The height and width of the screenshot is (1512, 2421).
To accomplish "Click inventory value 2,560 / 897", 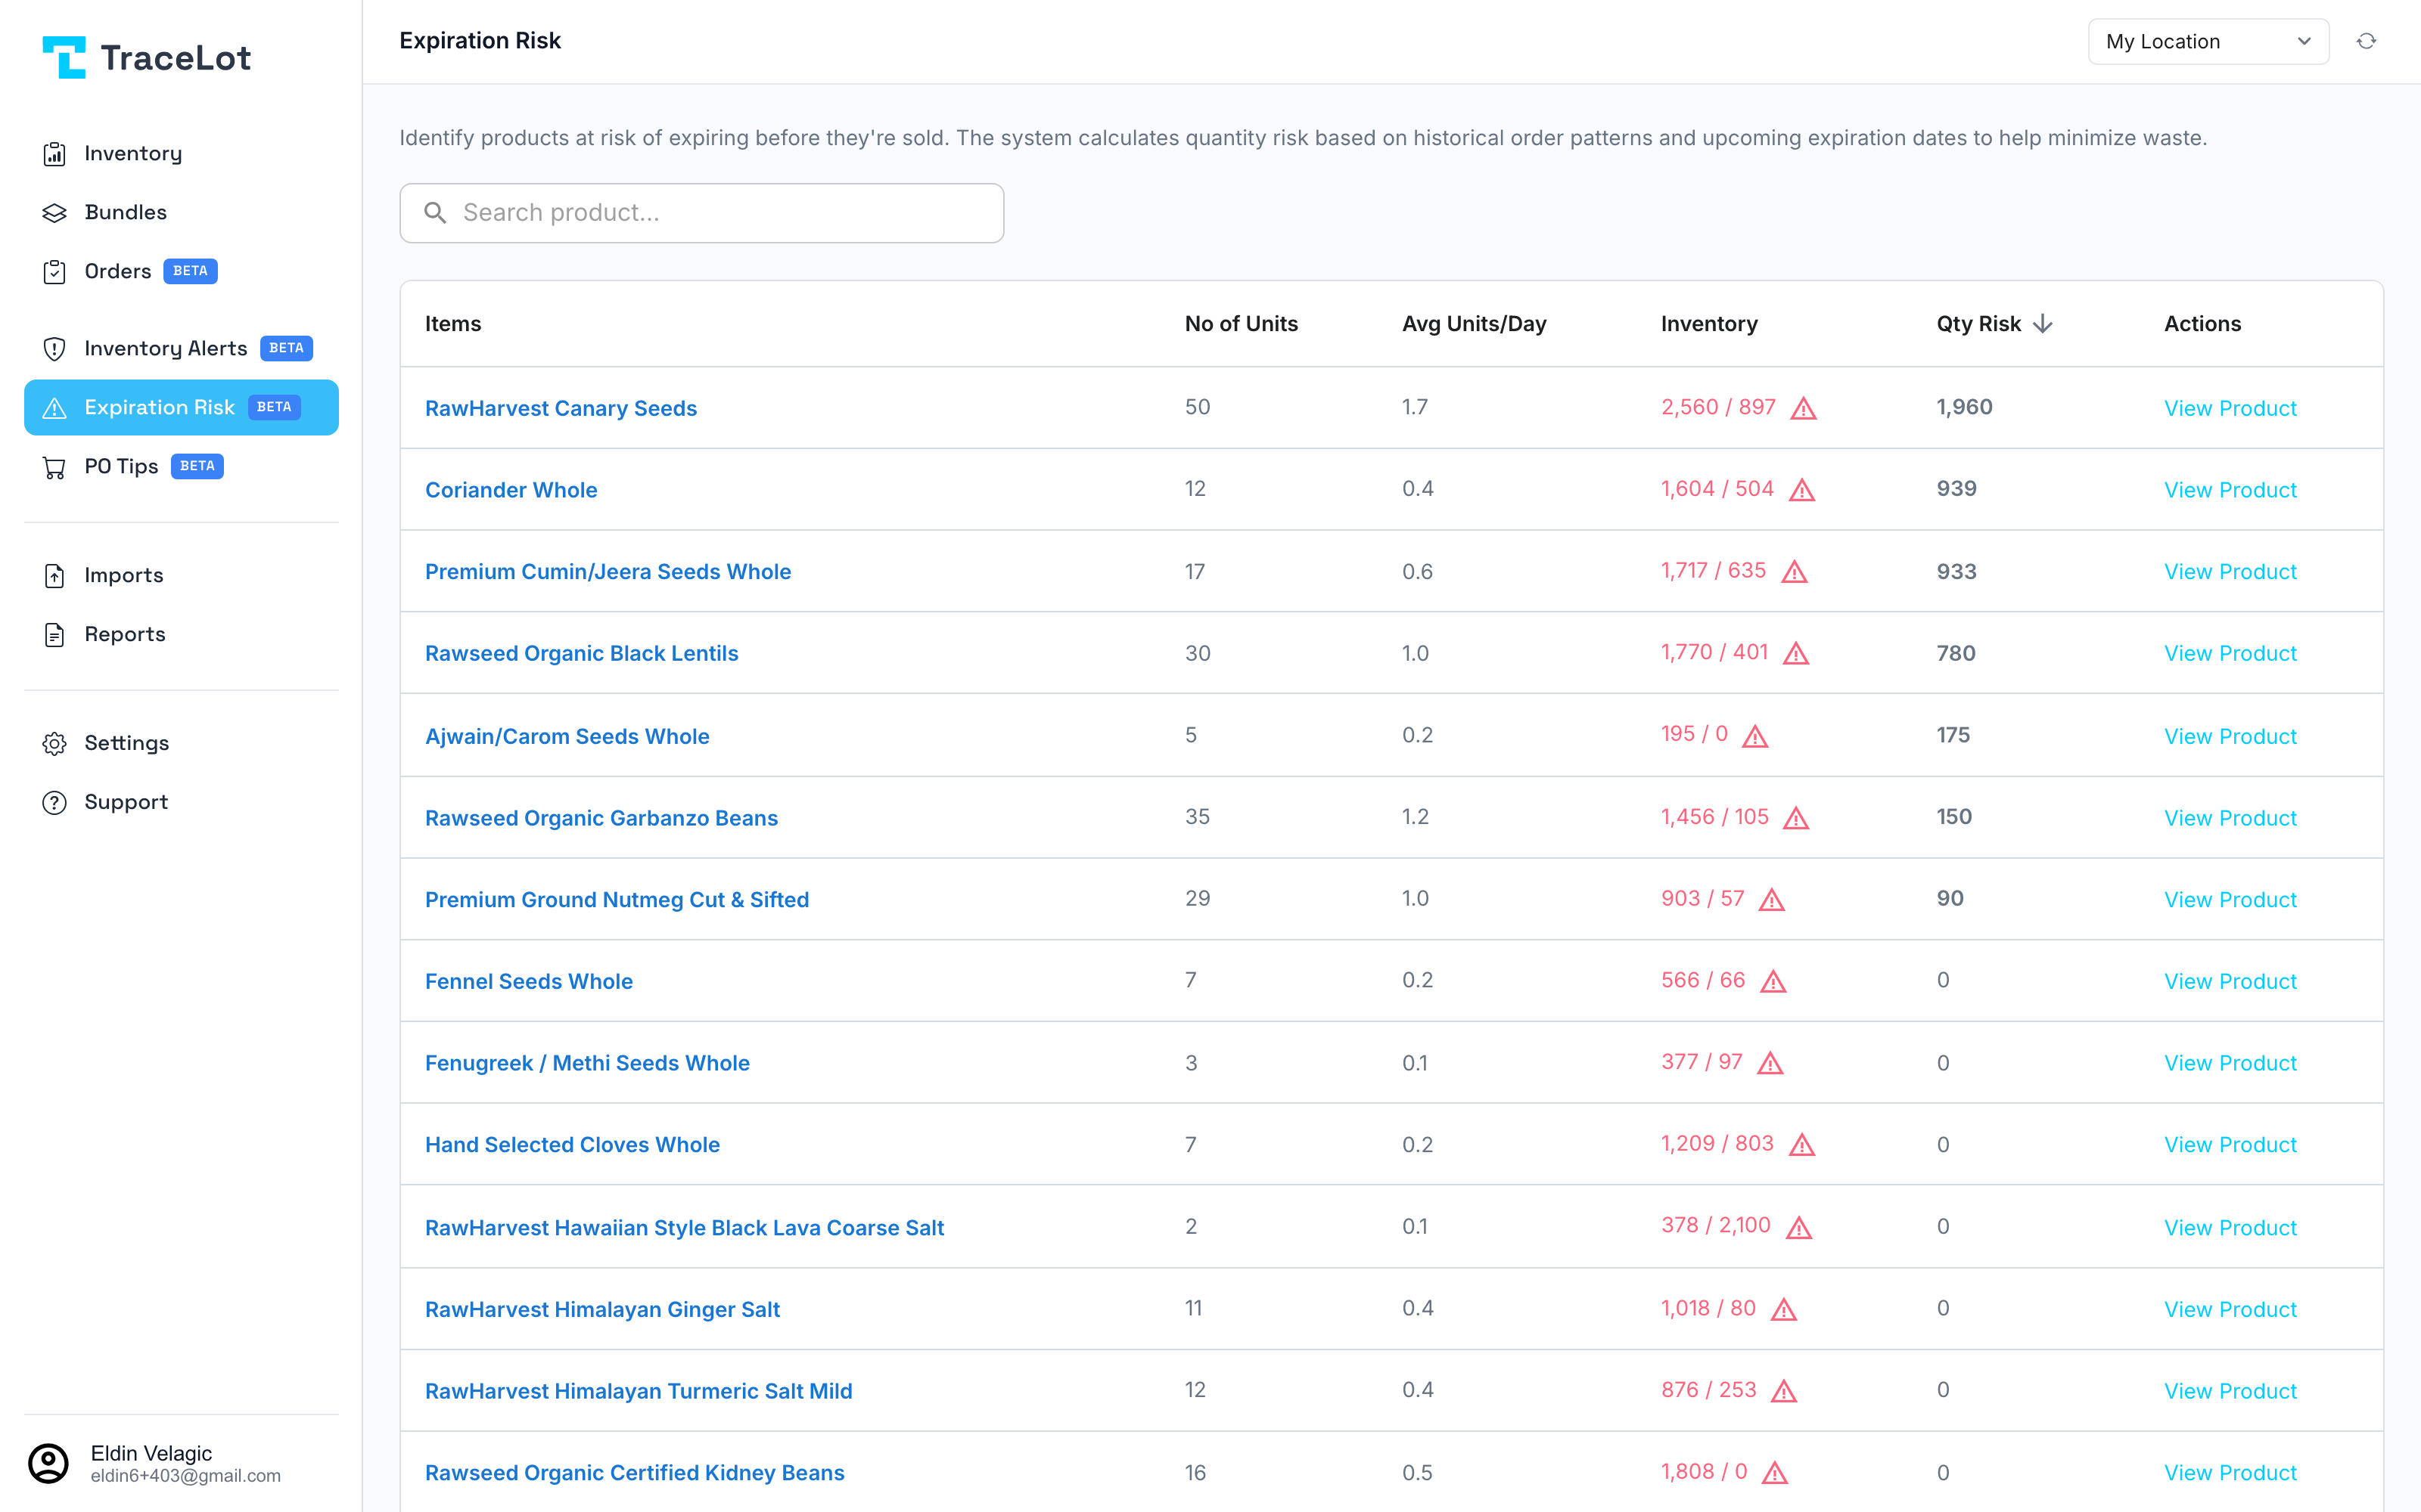I will [1717, 408].
